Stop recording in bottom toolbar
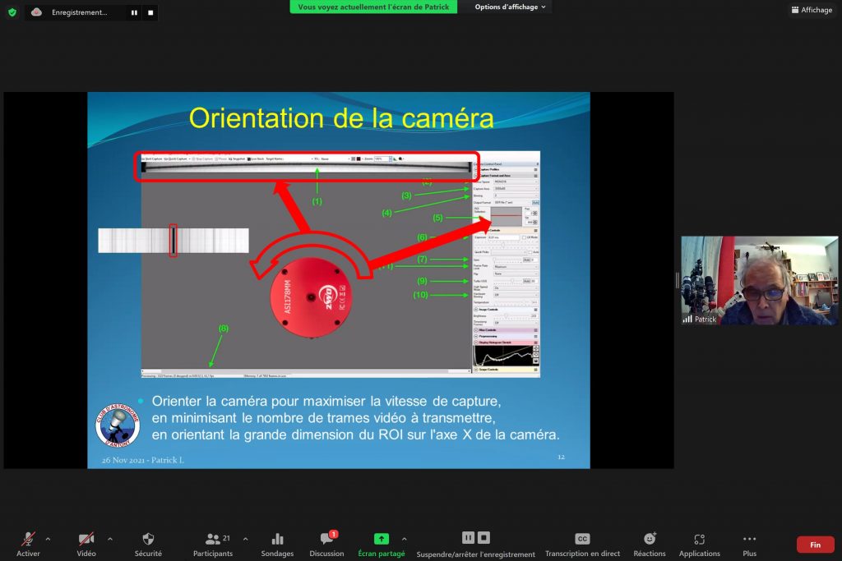This screenshot has height=561, width=842. 483,537
